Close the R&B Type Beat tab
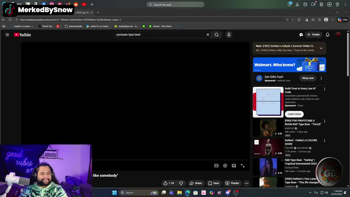 coord(92,12)
